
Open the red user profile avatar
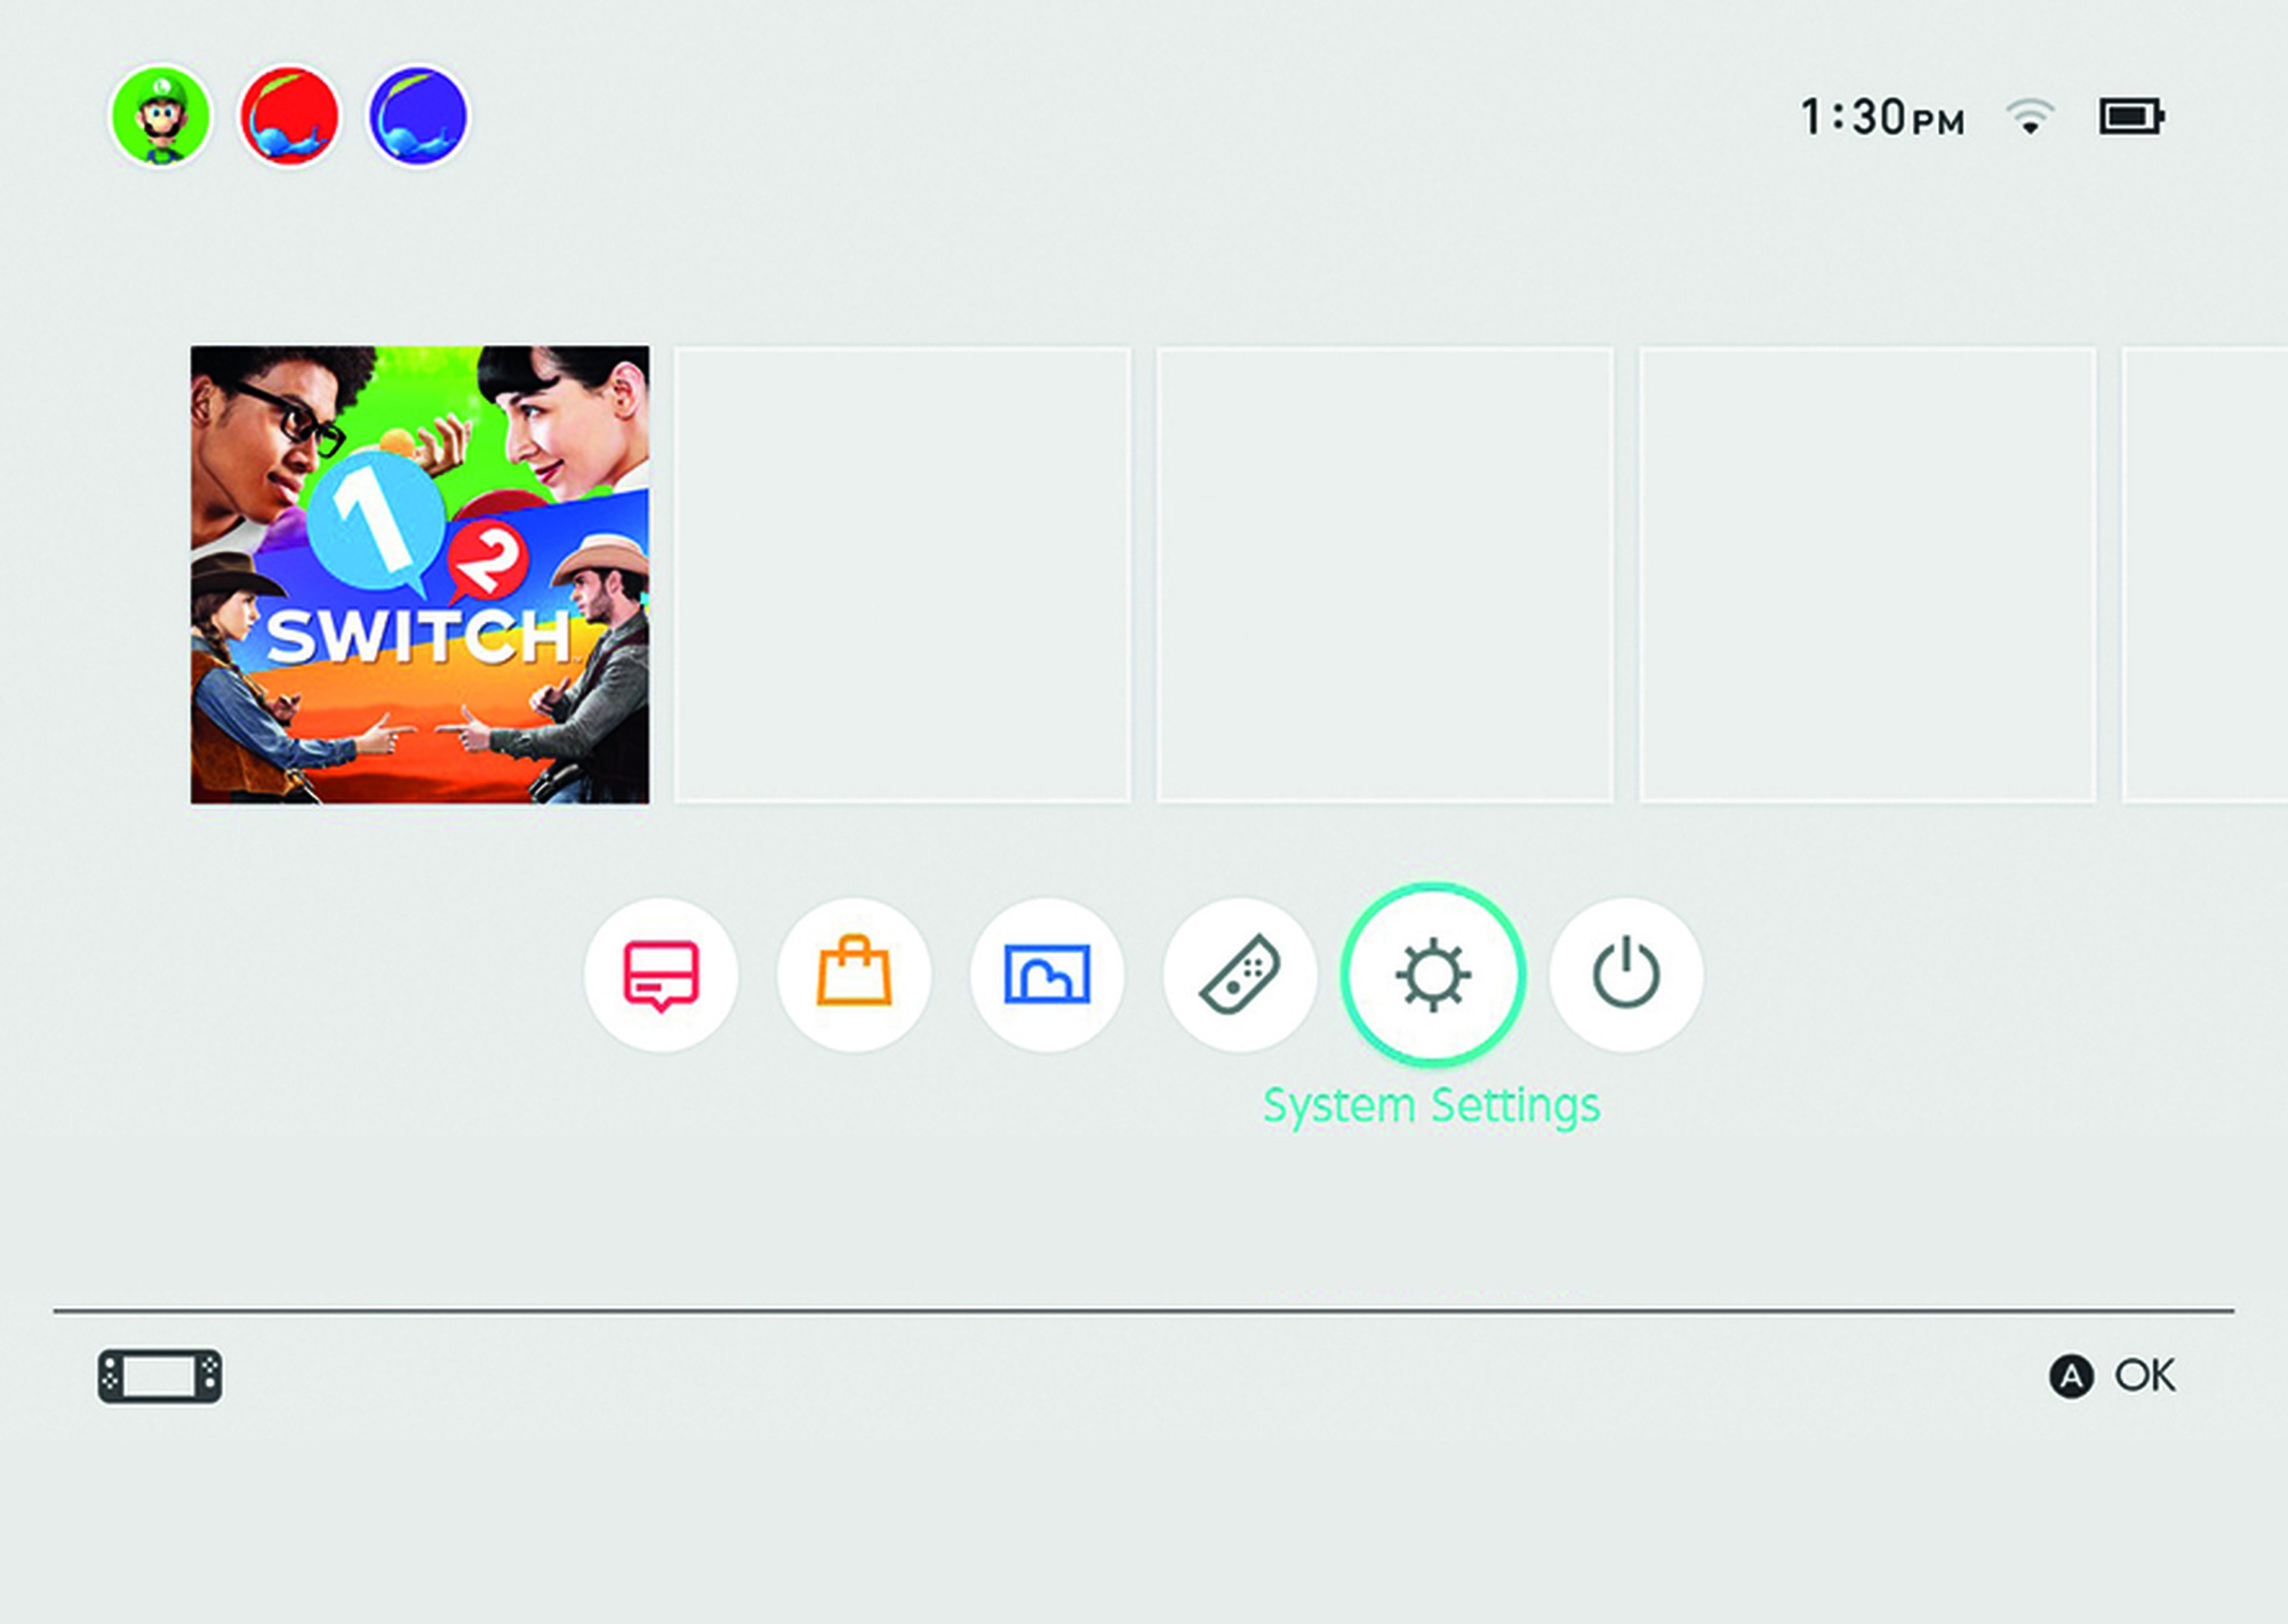(x=289, y=116)
